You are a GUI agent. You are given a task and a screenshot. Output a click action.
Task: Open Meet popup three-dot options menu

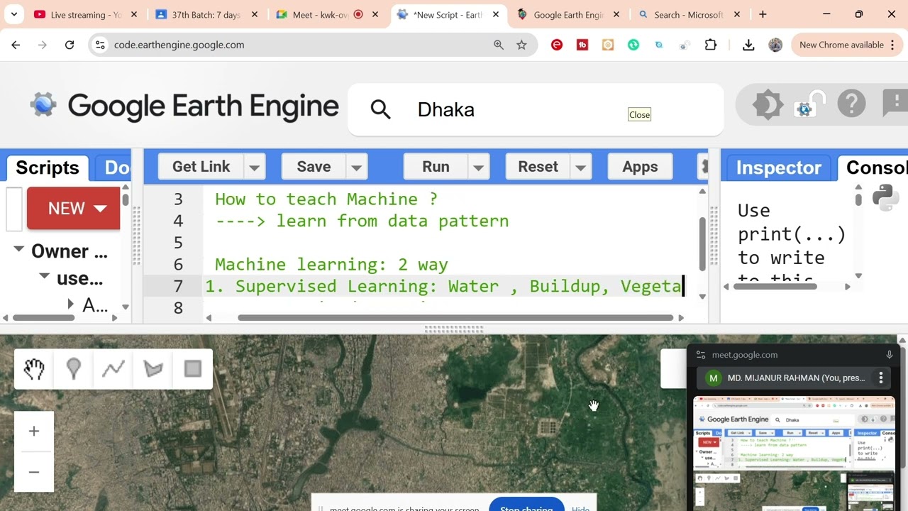[881, 378]
